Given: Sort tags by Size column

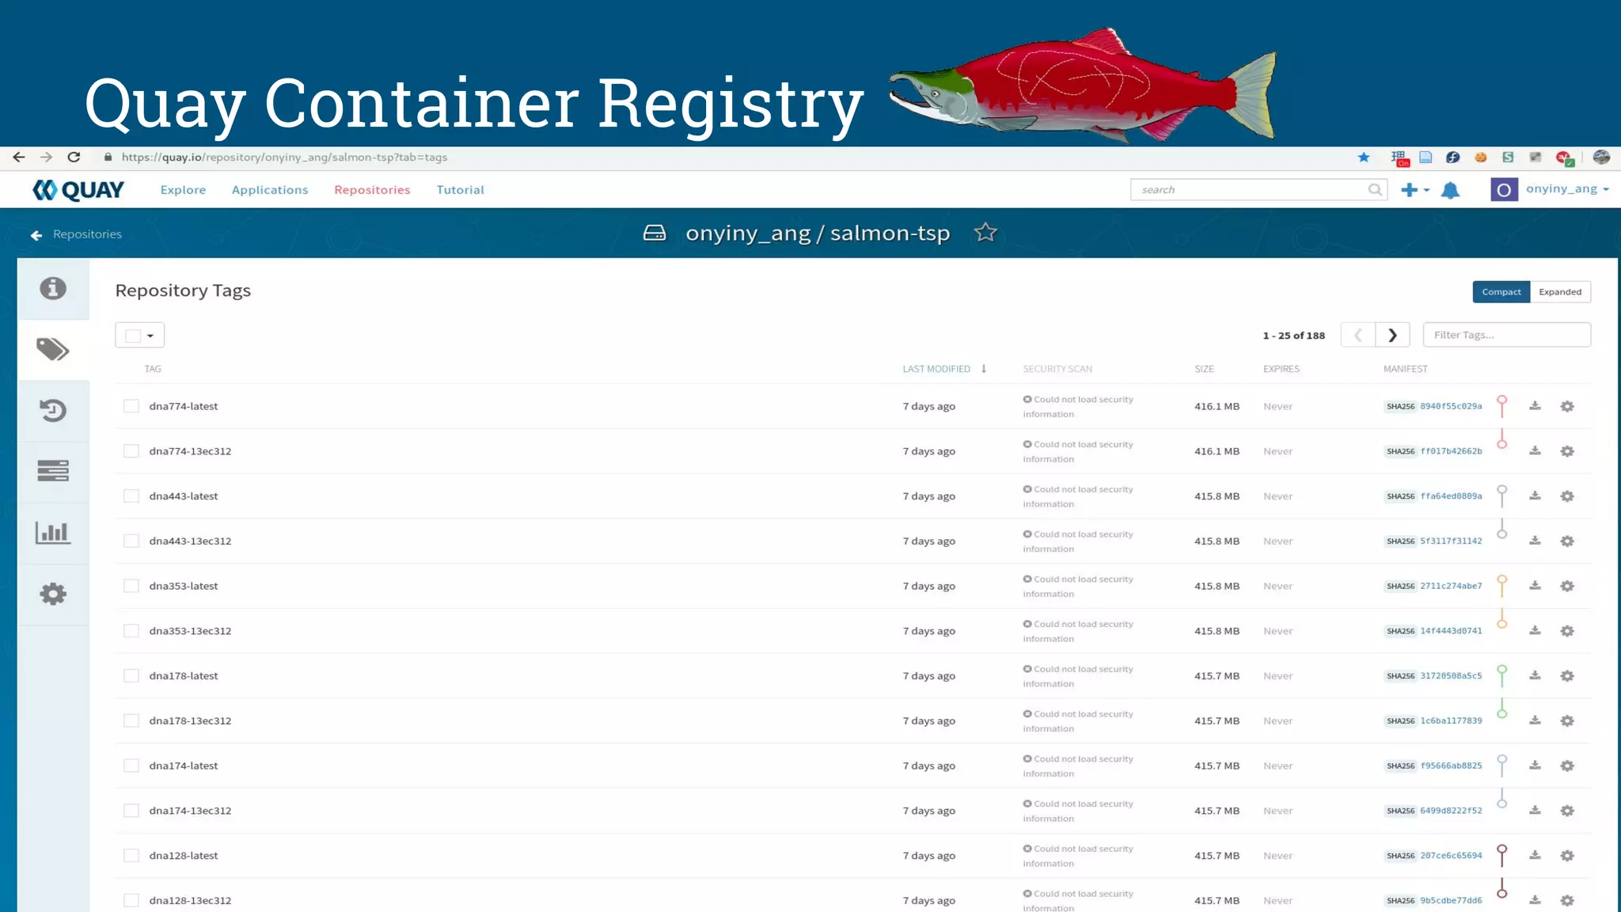Looking at the screenshot, I should coord(1204,369).
